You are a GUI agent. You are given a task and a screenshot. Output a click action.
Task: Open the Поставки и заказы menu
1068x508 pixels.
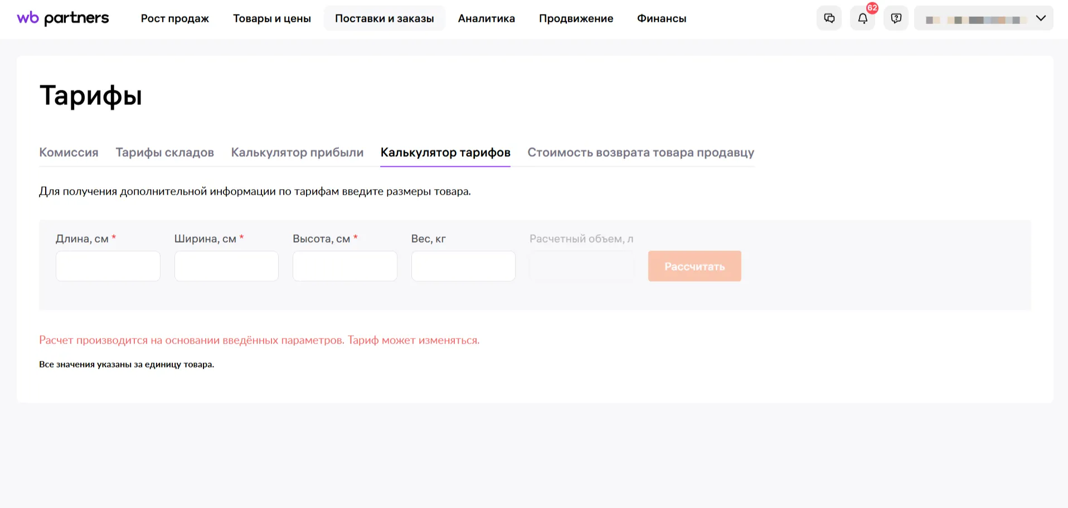tap(384, 18)
